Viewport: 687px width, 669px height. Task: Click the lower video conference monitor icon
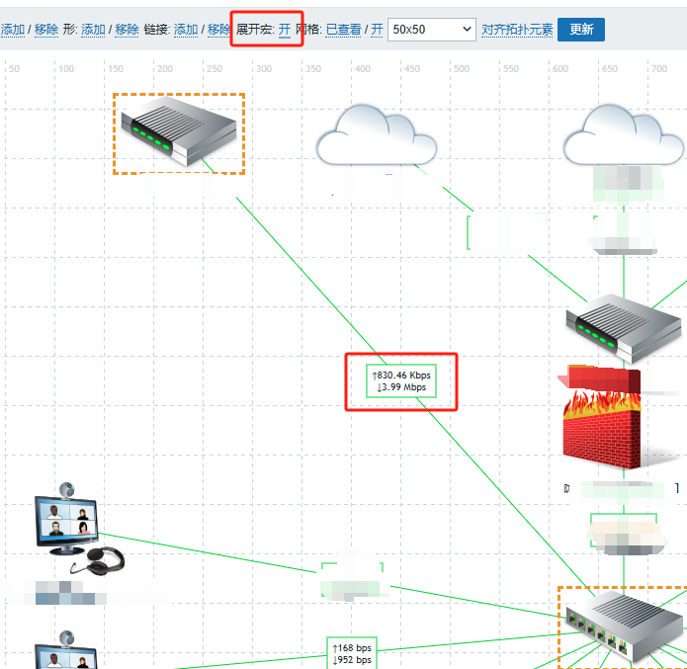(x=66, y=652)
